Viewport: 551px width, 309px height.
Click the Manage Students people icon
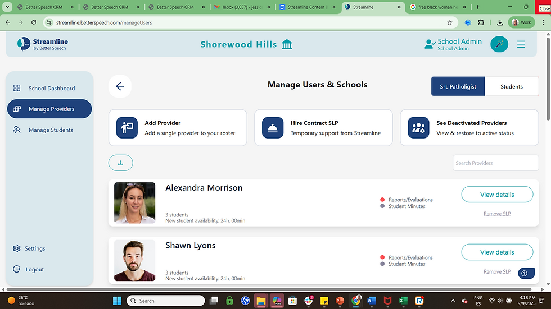tap(17, 130)
